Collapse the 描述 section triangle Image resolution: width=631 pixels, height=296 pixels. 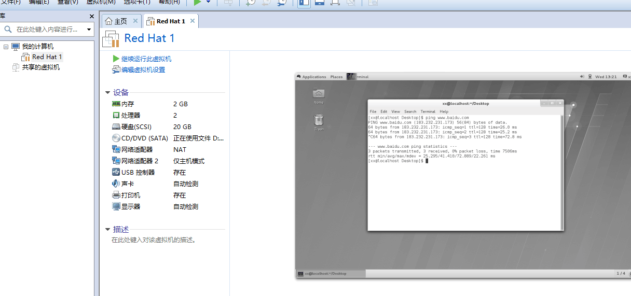click(107, 230)
